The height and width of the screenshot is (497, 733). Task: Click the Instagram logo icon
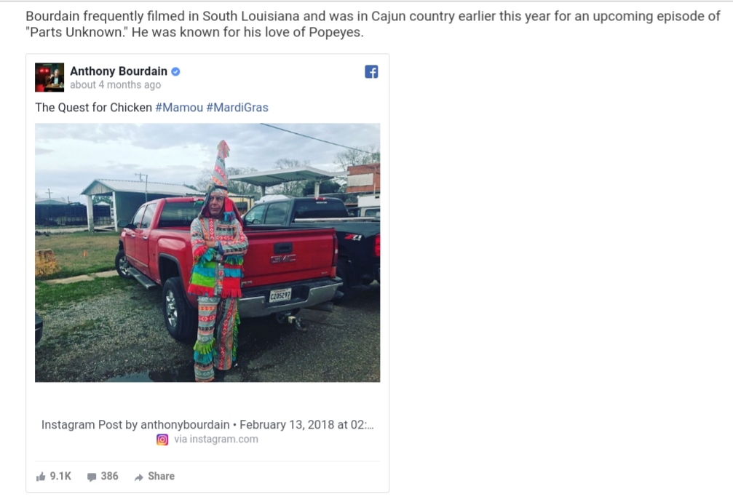click(x=162, y=440)
